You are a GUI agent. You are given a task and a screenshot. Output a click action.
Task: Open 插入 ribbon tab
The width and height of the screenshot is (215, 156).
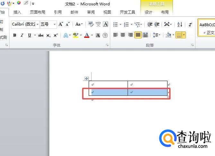click(x=17, y=12)
